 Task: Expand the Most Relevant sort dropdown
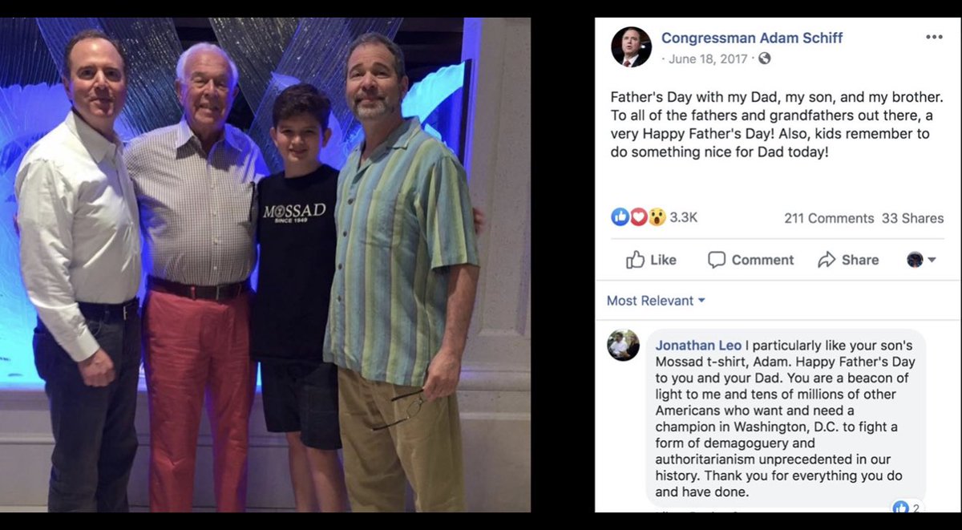(x=656, y=301)
